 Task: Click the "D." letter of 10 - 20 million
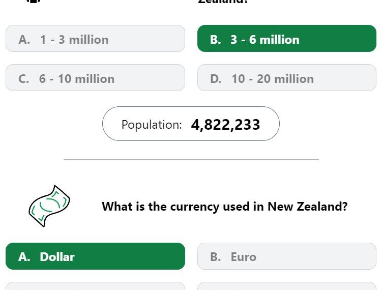216,79
